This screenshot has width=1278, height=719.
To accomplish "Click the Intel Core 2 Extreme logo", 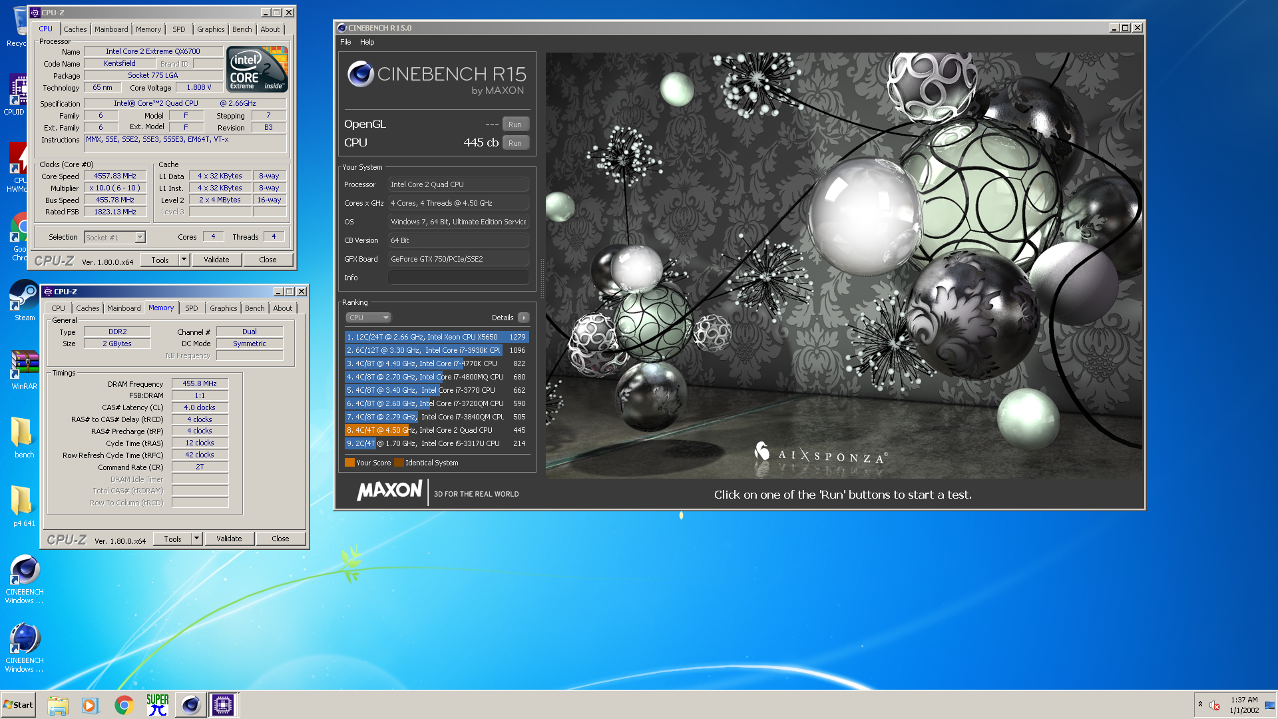I will click(257, 69).
